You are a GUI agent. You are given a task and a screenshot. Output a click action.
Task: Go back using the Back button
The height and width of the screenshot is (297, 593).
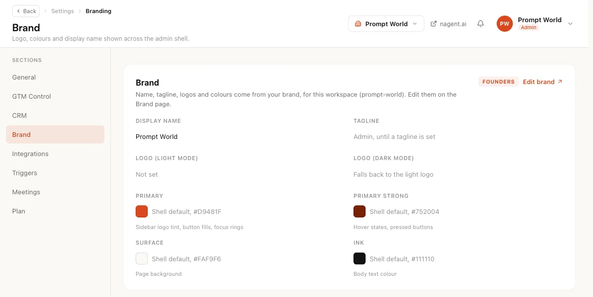[26, 11]
